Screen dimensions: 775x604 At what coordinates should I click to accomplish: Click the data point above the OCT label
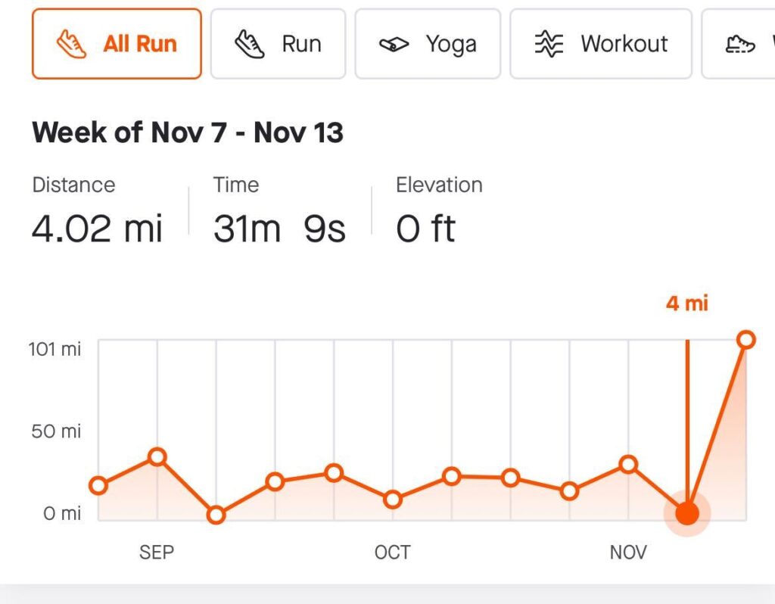pyautogui.click(x=393, y=500)
